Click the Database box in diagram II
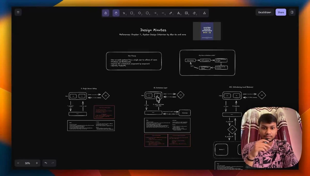 pos(185,113)
